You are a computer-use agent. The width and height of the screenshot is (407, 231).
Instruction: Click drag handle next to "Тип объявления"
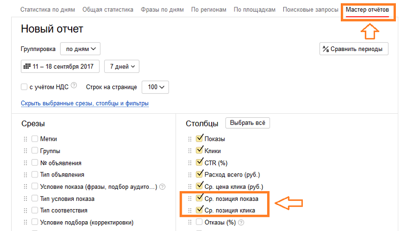(x=24, y=175)
